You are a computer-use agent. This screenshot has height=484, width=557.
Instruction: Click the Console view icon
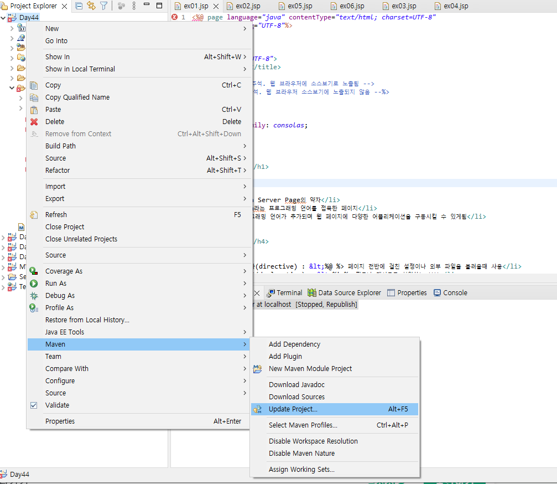[x=437, y=293]
